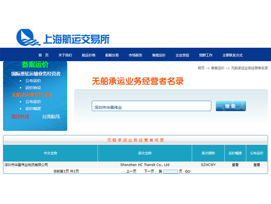Focus the company name search field
This screenshot has height=204, width=271.
(151, 106)
